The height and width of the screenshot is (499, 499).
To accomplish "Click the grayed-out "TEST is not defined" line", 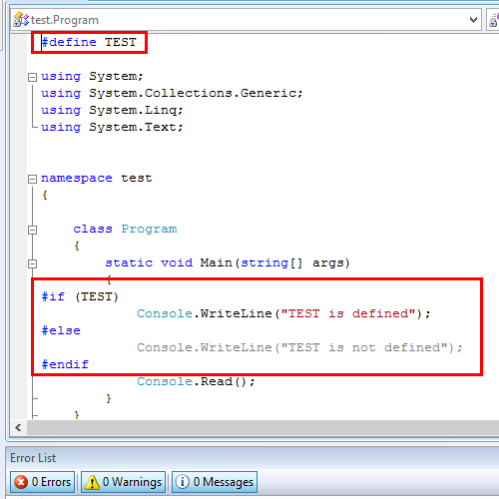I will (299, 347).
